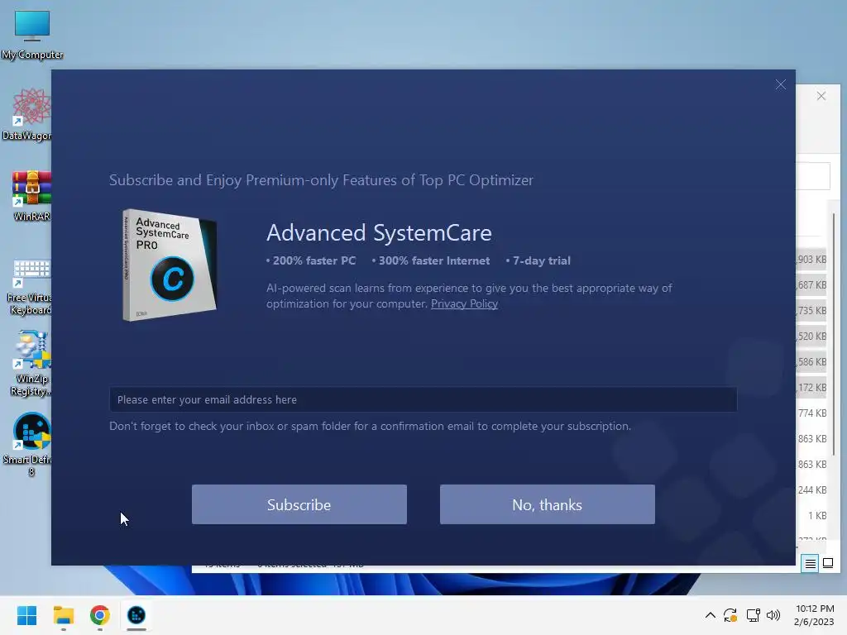Select IObit app icon in taskbar
Image resolution: width=847 pixels, height=635 pixels.
click(136, 615)
